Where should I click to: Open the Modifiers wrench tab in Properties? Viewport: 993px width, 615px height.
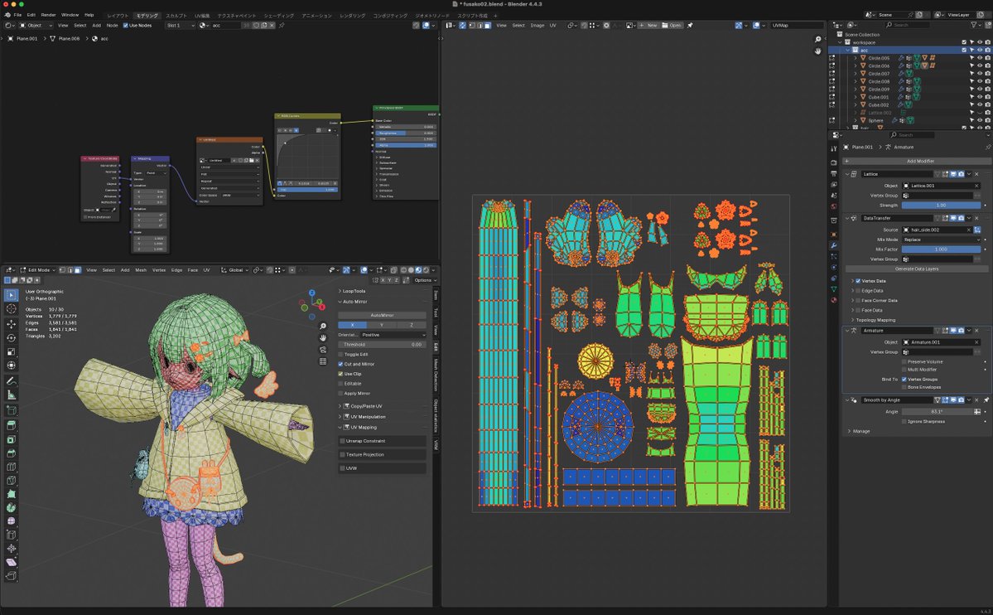coord(833,245)
